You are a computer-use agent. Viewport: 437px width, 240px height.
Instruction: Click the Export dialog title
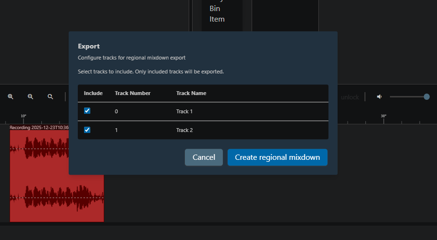[x=89, y=46]
